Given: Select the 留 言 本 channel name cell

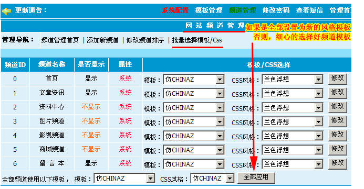Looking at the screenshot, I should tap(52, 163).
